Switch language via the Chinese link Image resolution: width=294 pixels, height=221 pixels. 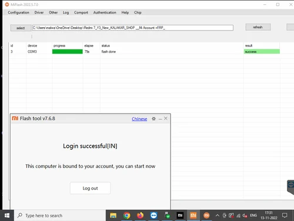click(x=139, y=119)
